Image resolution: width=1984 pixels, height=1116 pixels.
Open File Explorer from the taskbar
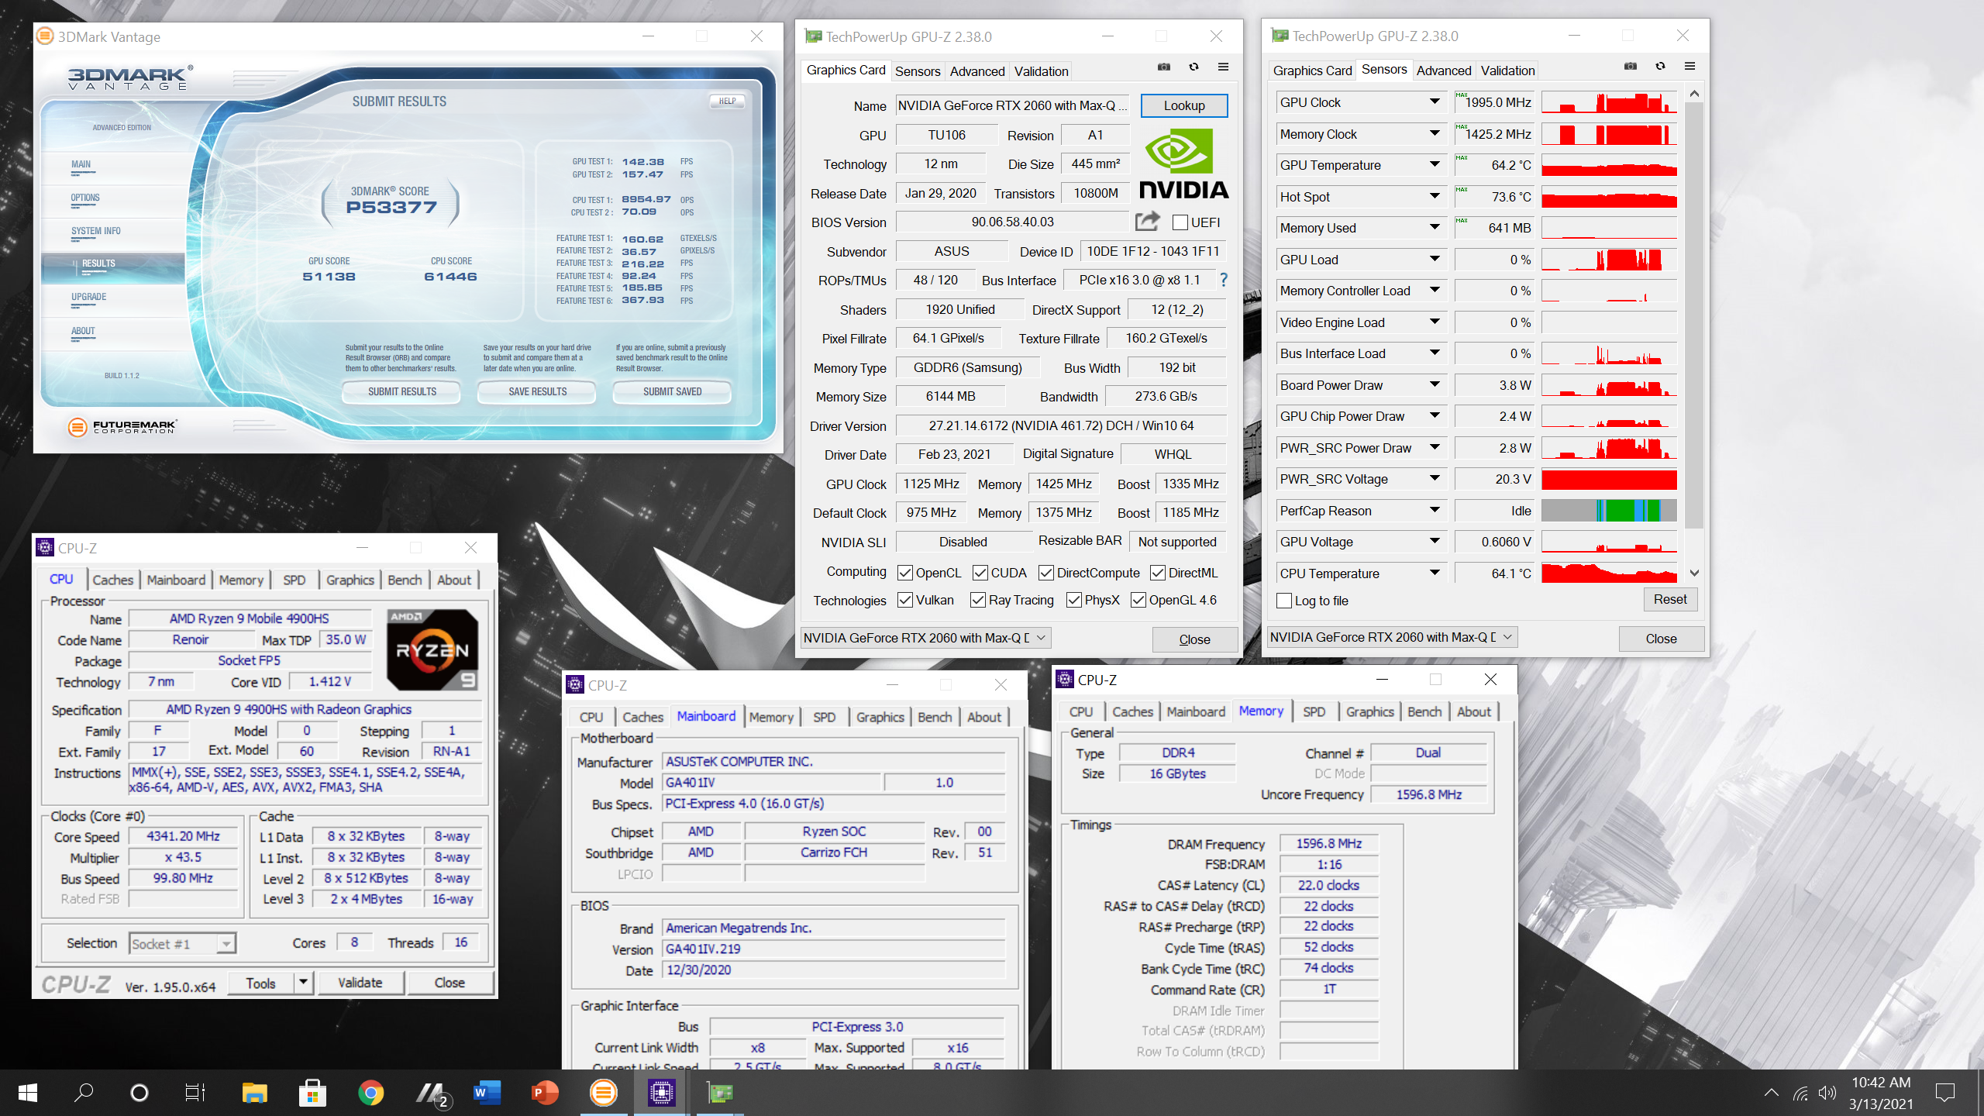[x=254, y=1093]
